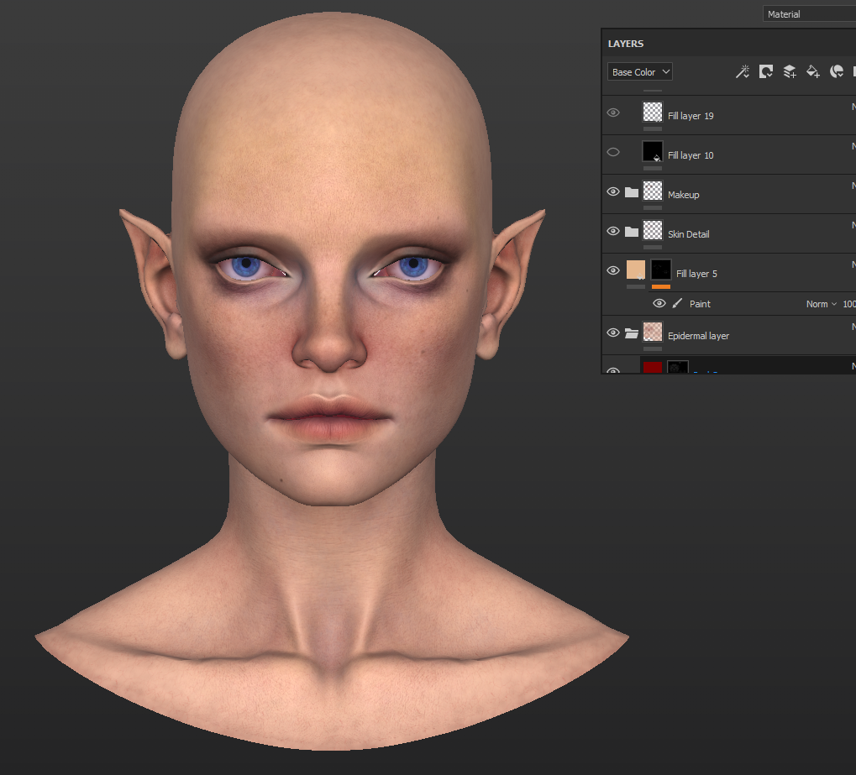856x775 pixels.
Task: Open the Norm blending mode dropdown on Paint
Action: 821,304
